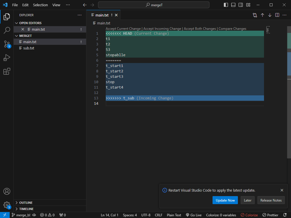This screenshot has height=218, width=291.
Task: Toggle secondary side bar layout icon
Action: coord(241,5)
